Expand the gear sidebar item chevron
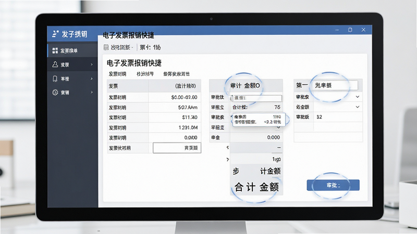This screenshot has height=234, width=417. 92,93
